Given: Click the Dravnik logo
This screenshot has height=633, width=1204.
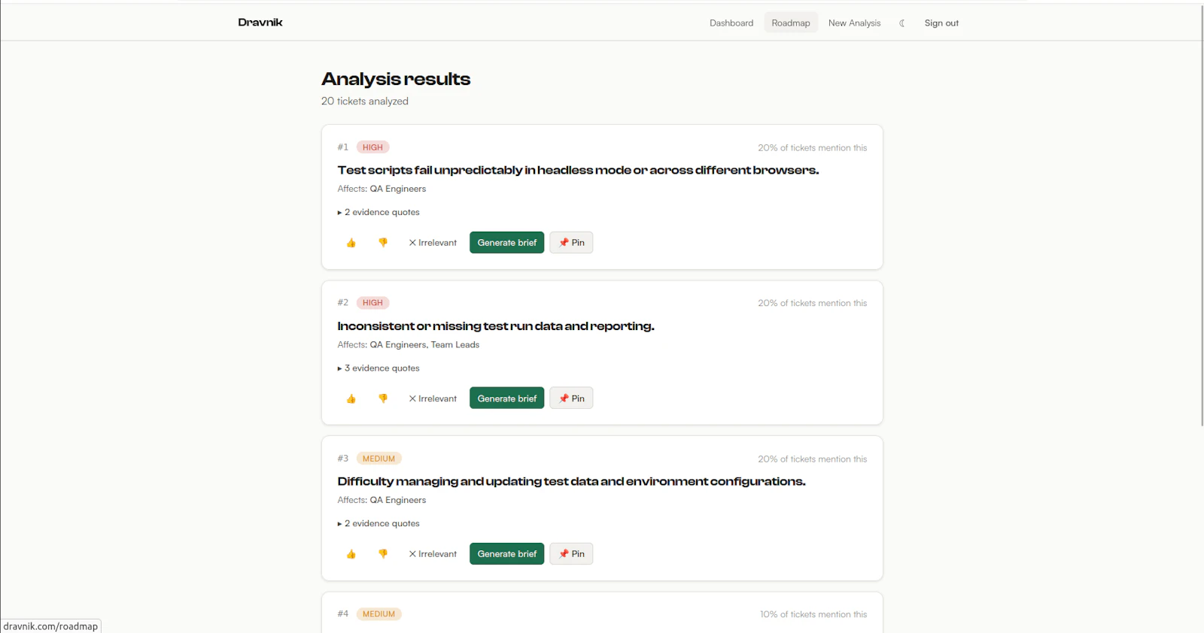Looking at the screenshot, I should coord(260,22).
